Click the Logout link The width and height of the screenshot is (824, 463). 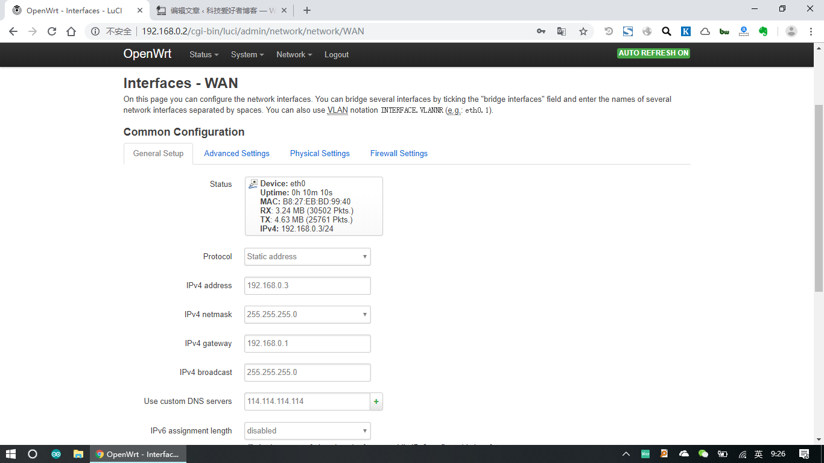(x=336, y=54)
